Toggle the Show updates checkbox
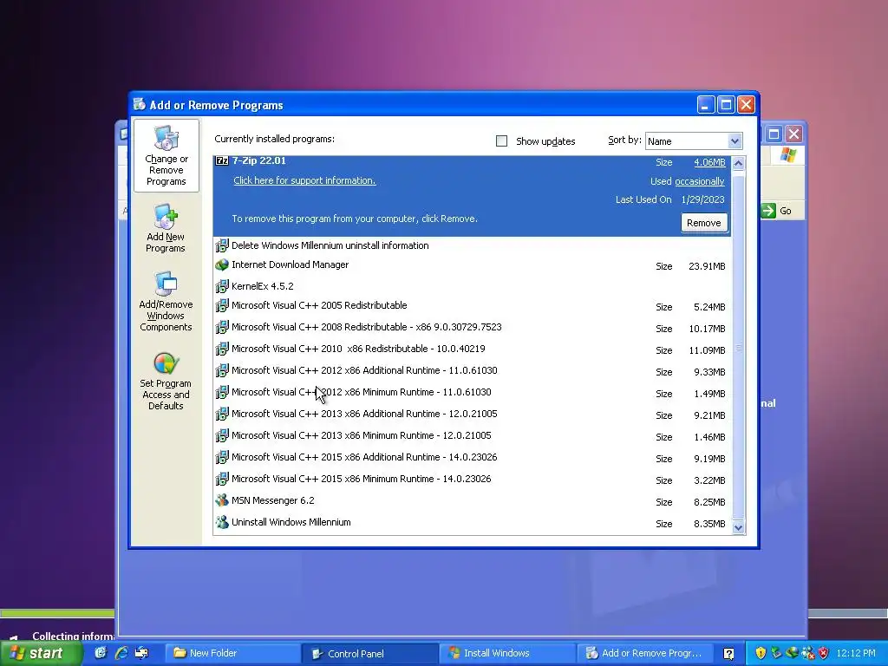Viewport: 888px width, 666px height. pos(501,141)
